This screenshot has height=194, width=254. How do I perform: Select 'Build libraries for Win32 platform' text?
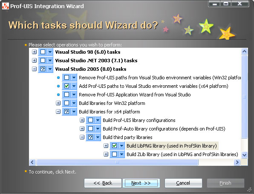point(112,103)
